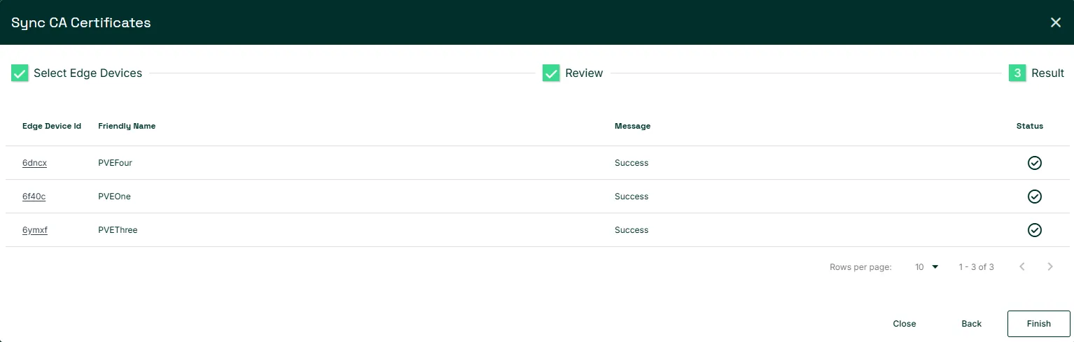Open edge device 6dncx link

point(34,163)
